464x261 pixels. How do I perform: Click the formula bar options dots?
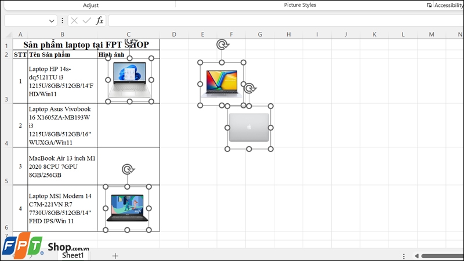tap(63, 21)
